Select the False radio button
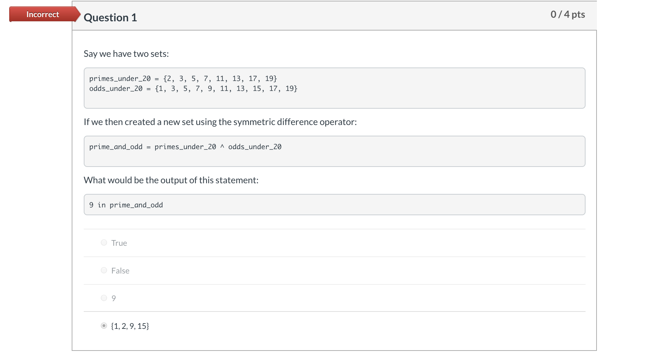Screen dimensions: 670x358 pos(104,270)
